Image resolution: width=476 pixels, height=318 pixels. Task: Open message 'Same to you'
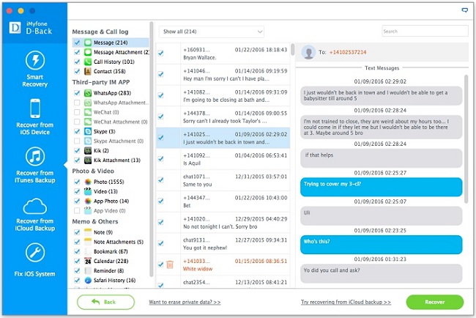[x=223, y=180]
